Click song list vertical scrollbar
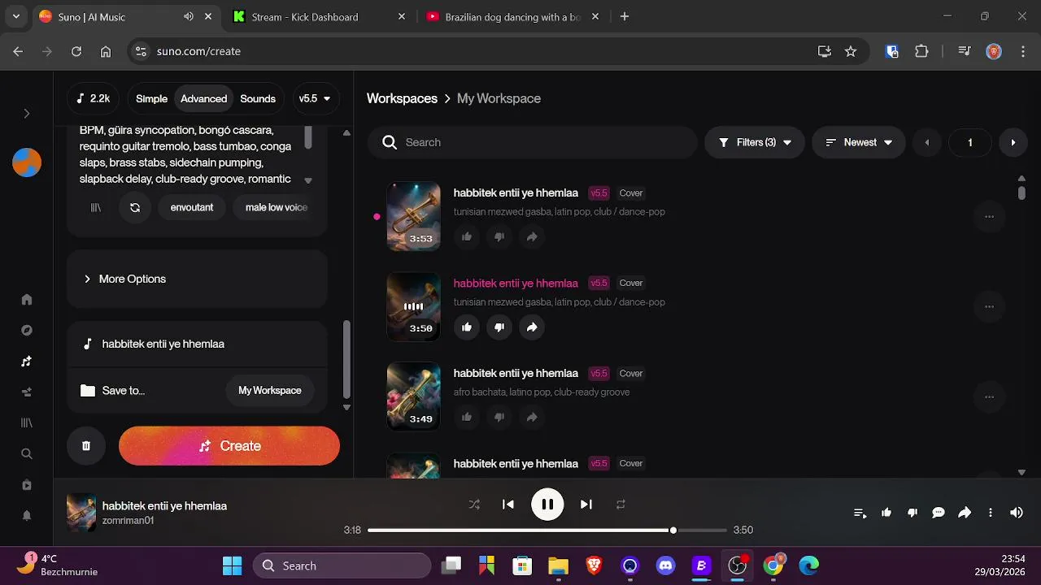The height and width of the screenshot is (585, 1041). (1021, 193)
